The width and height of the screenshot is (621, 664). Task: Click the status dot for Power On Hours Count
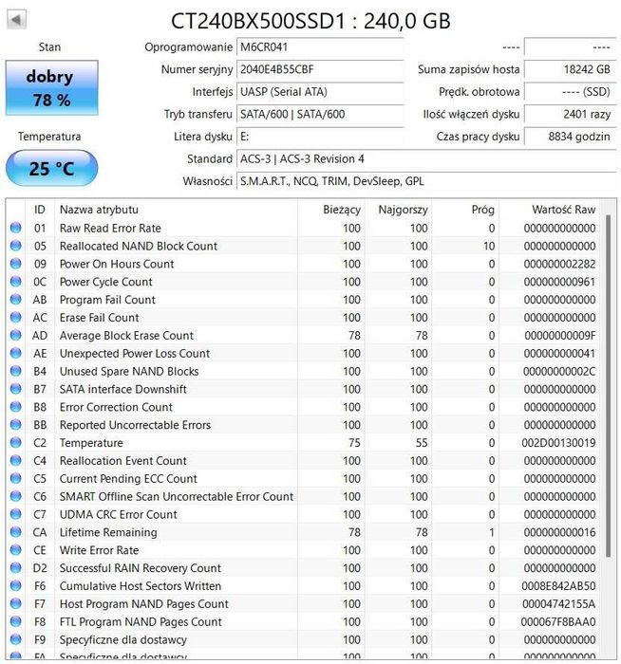(16, 264)
